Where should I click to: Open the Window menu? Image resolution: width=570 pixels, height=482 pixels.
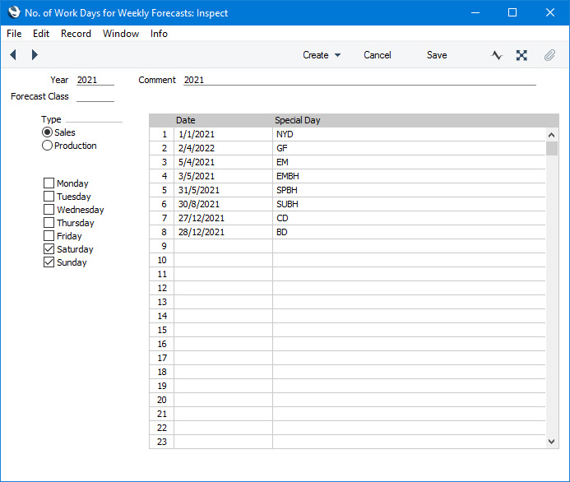pos(121,34)
